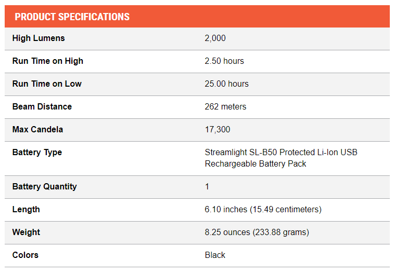Select the High Lumens label
Image resolution: width=395 pixels, height=274 pixels.
[x=39, y=38]
